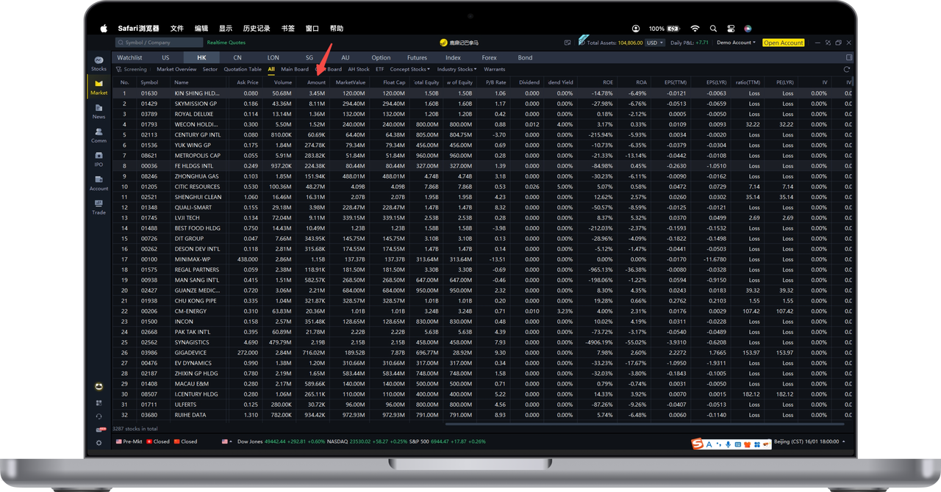This screenshot has width=941, height=492.
Task: Open the 书签 menu in the macOS menu bar
Action: click(x=287, y=29)
